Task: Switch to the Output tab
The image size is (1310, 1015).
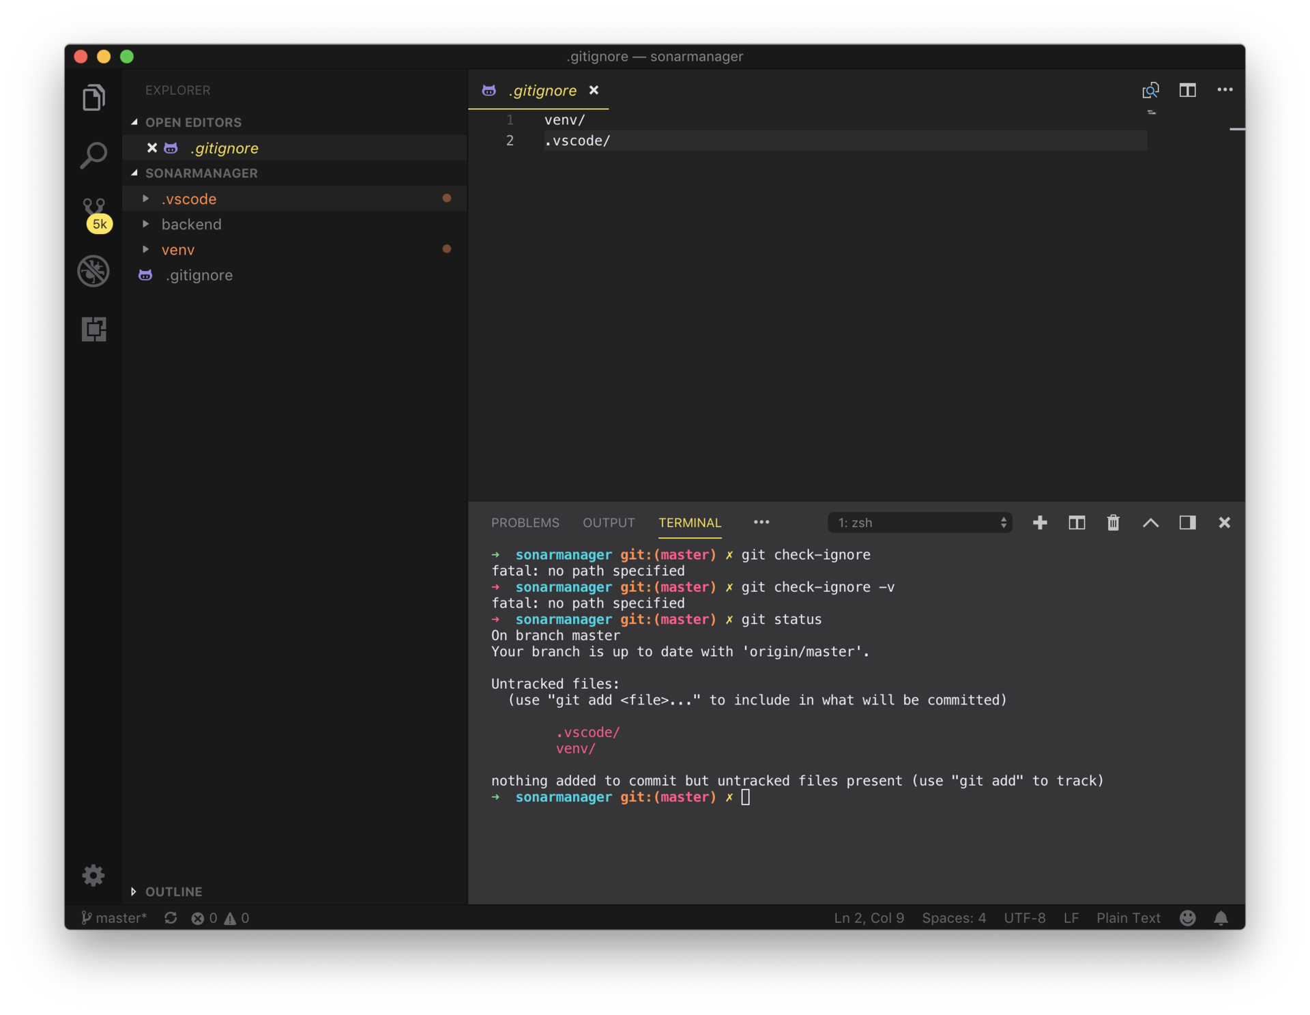Action: pyautogui.click(x=609, y=522)
